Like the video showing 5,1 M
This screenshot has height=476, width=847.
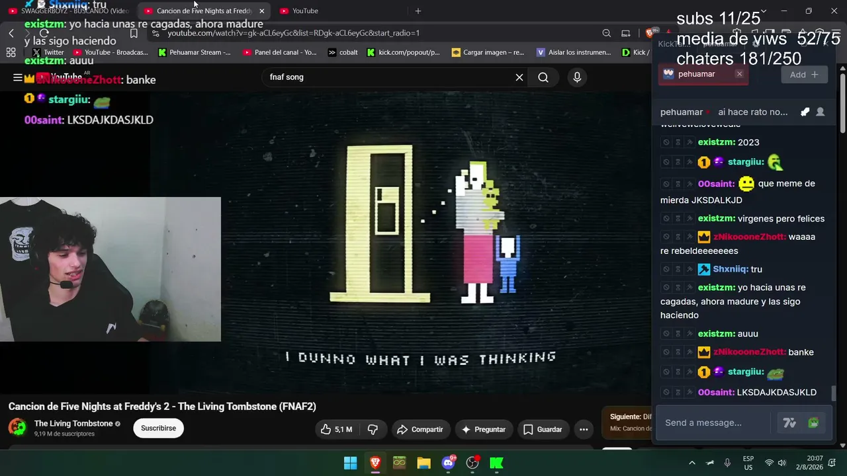[337, 430]
